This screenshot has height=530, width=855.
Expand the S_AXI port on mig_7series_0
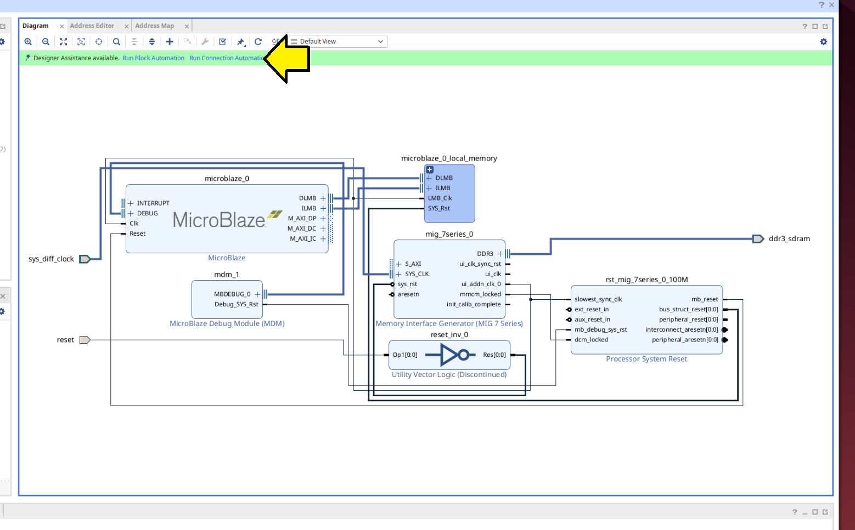[x=399, y=264]
